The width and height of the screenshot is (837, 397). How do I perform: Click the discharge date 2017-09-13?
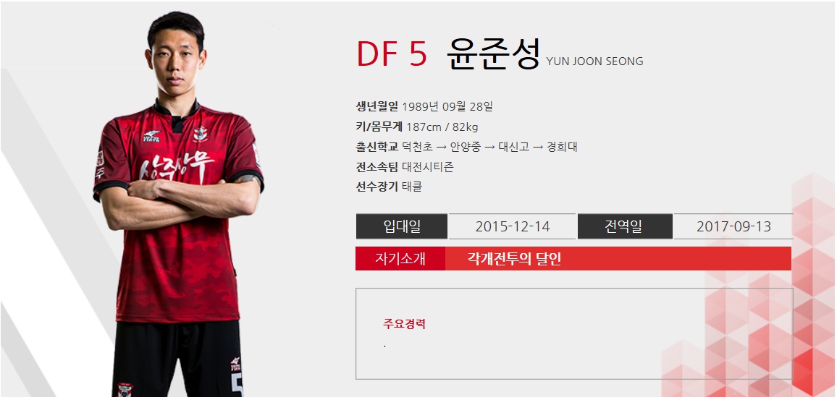point(733,226)
